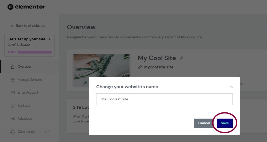This screenshot has width=267, height=142.
Task: Click the website name text field
Action: (164, 99)
